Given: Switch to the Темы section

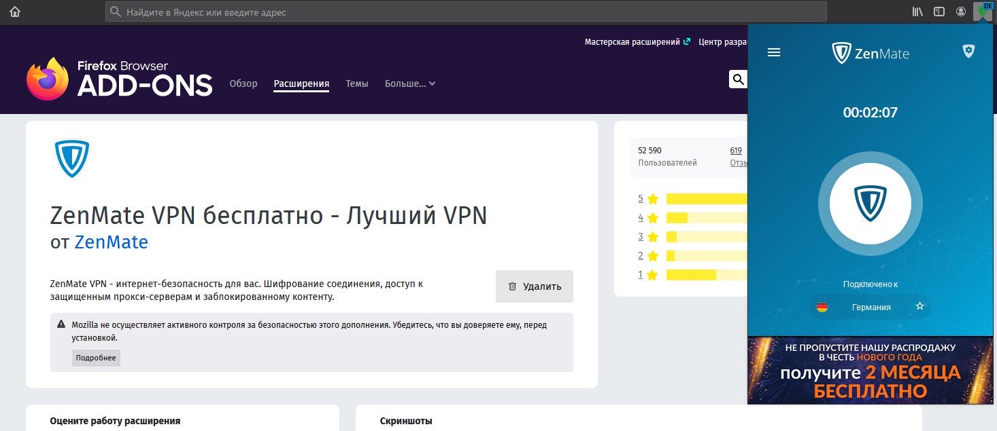Looking at the screenshot, I should [x=357, y=83].
